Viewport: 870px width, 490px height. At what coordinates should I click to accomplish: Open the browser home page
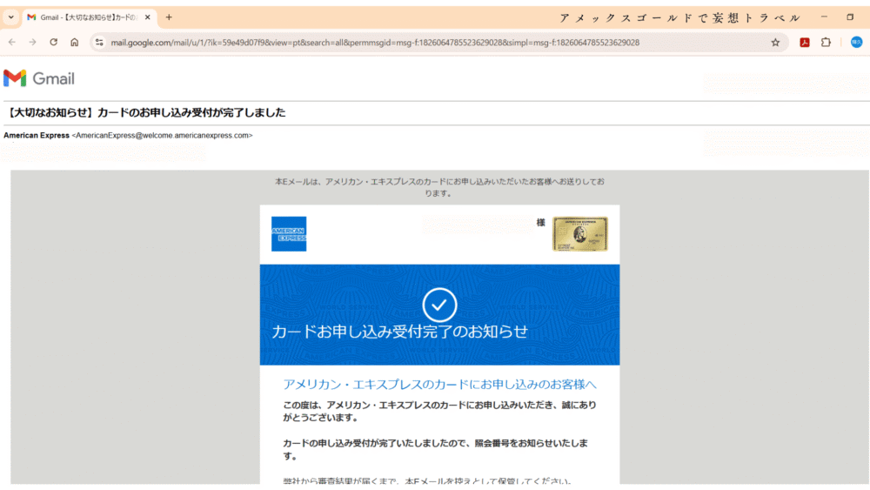[74, 42]
